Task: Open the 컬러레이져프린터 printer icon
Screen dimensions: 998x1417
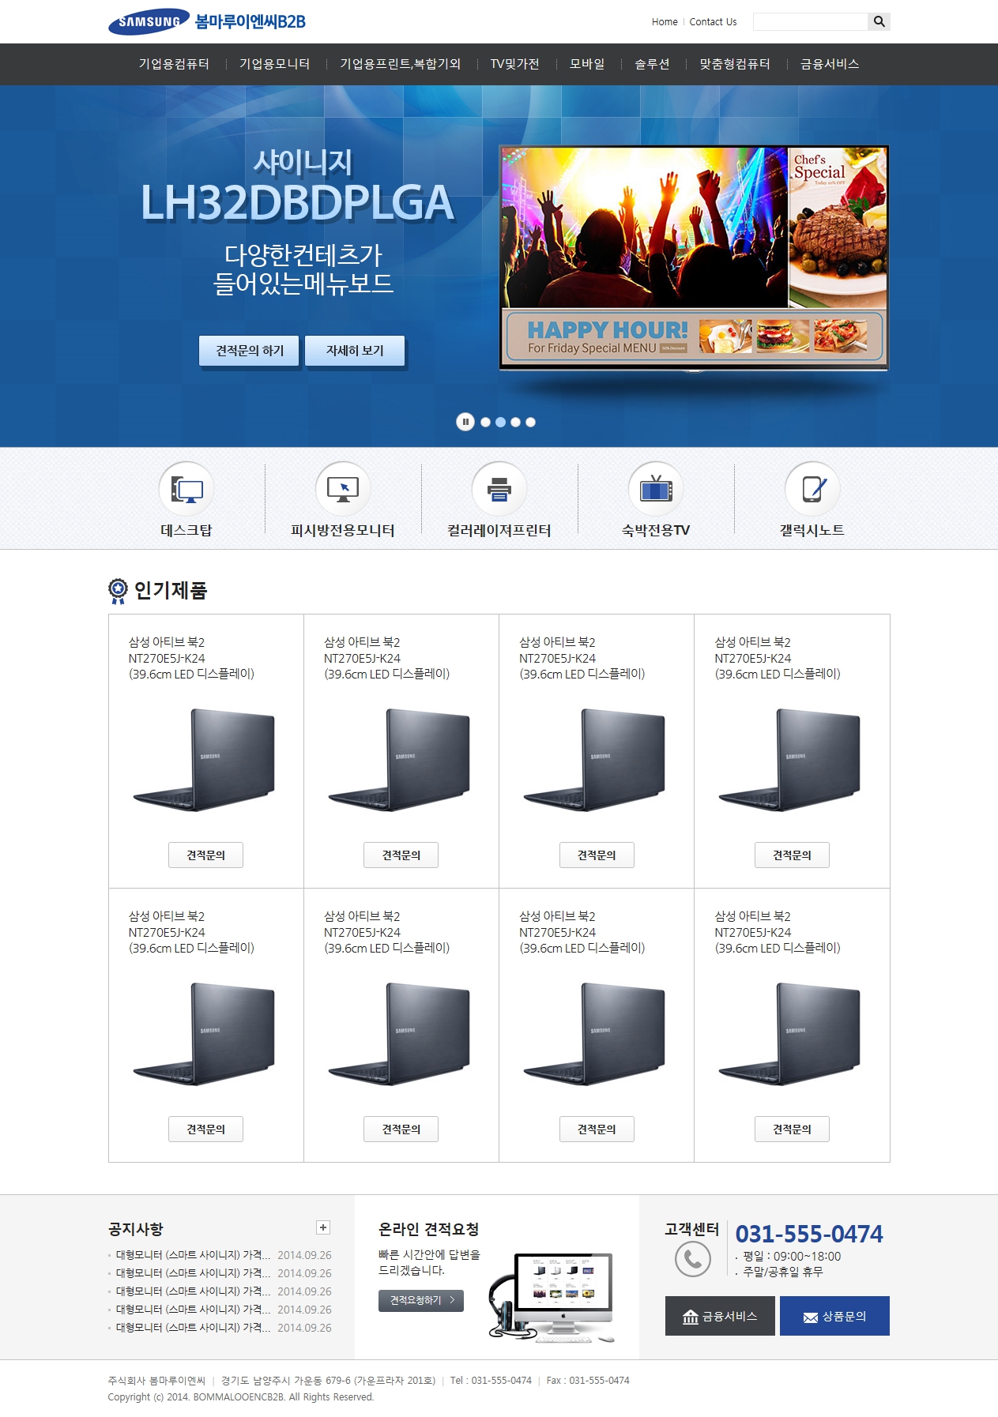Action: [499, 489]
